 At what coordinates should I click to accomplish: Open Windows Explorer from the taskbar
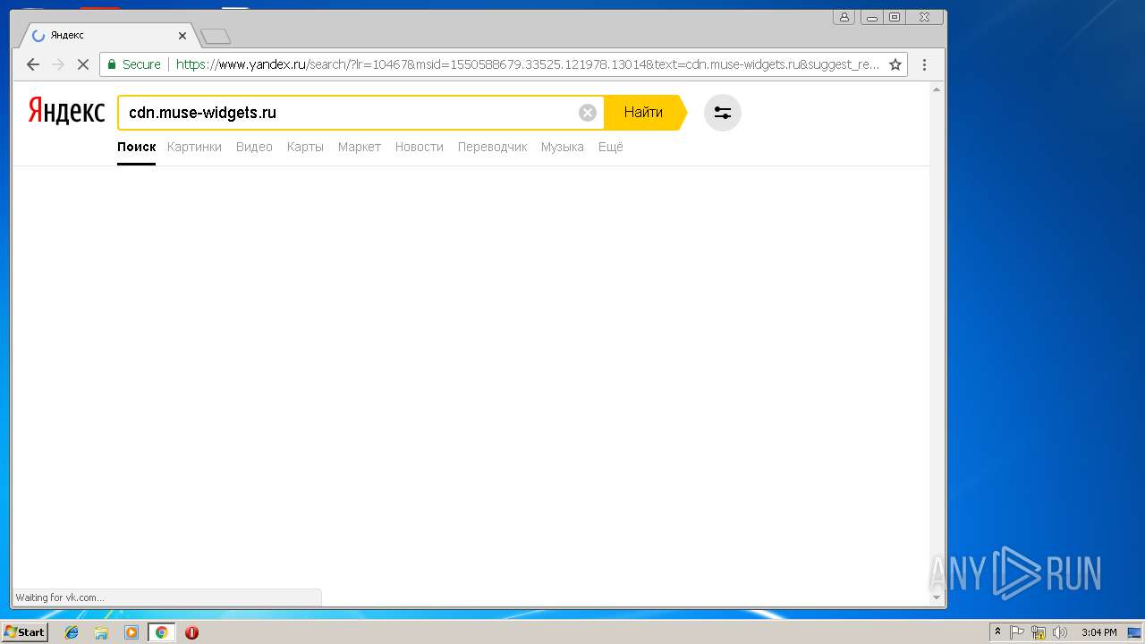[101, 632]
